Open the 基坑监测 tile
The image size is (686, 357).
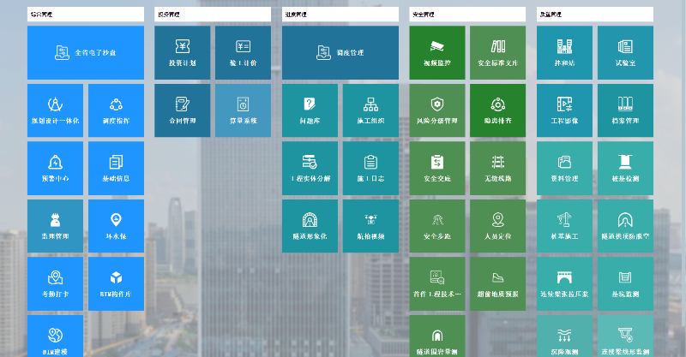click(625, 283)
